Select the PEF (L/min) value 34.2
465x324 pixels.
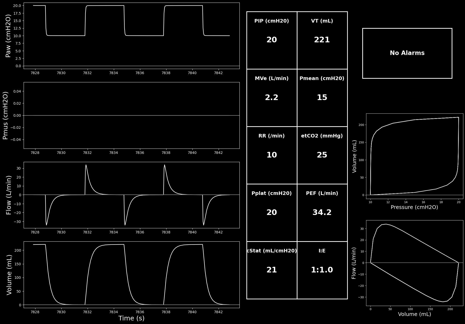(322, 213)
